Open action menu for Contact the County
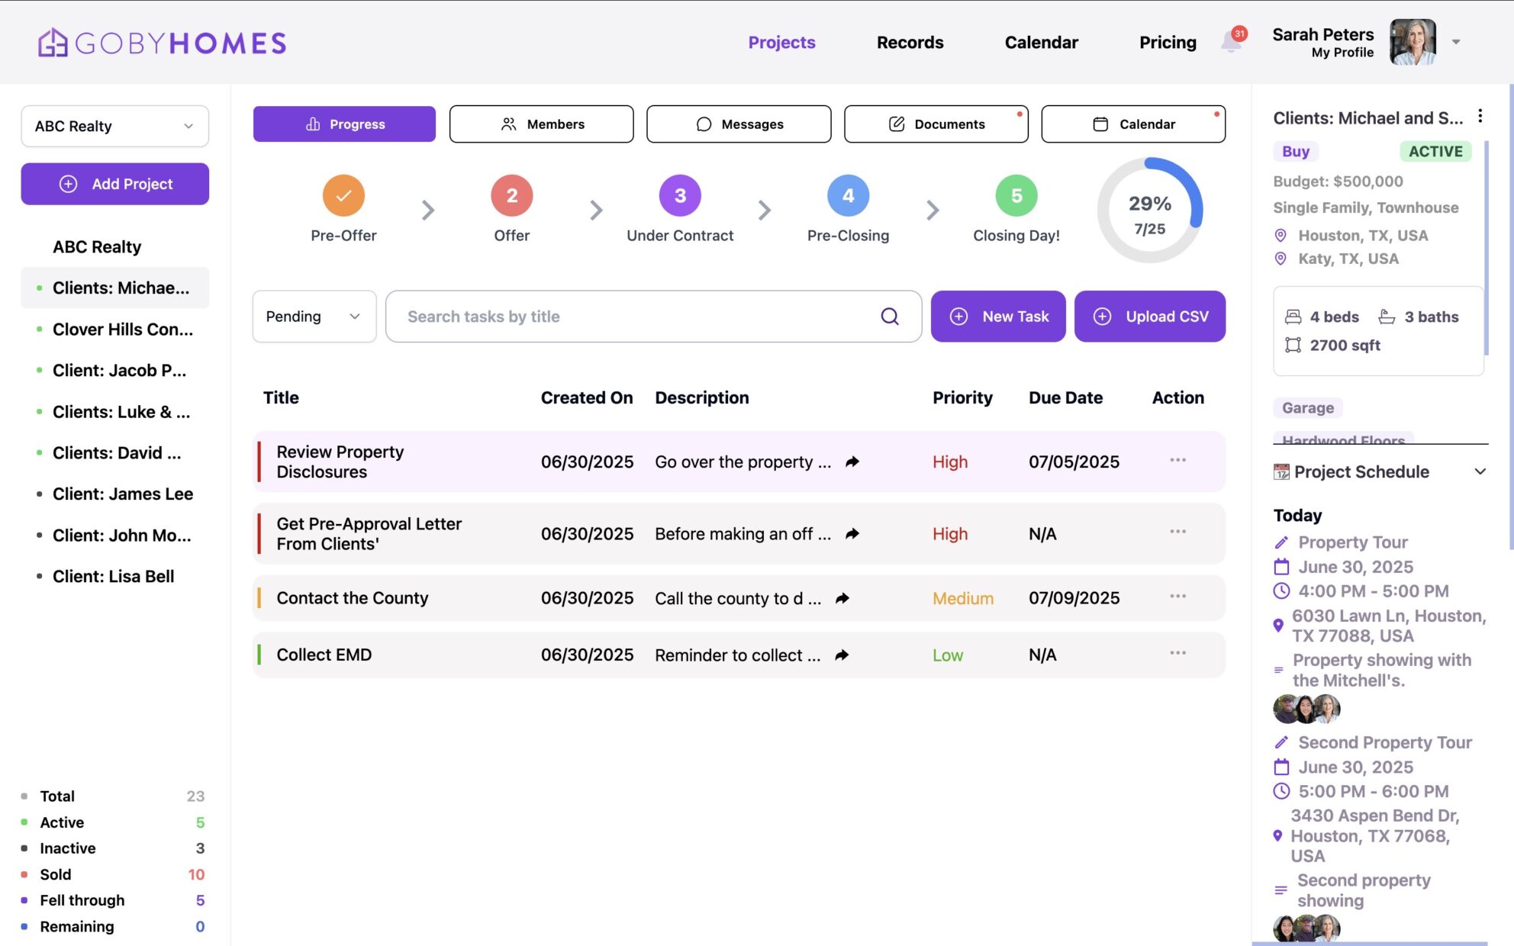Screen dimensions: 1514x946 pos(1177,596)
